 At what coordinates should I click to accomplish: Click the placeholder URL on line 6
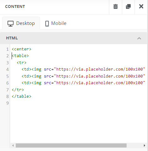click(x=100, y=83)
